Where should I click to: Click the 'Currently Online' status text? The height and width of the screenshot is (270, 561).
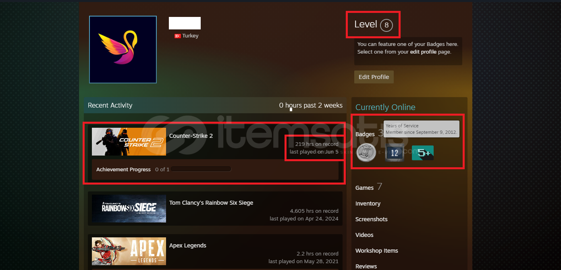click(385, 107)
